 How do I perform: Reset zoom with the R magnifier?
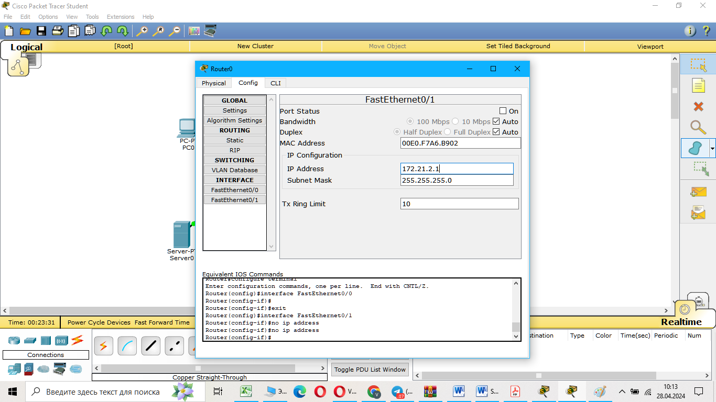point(158,31)
